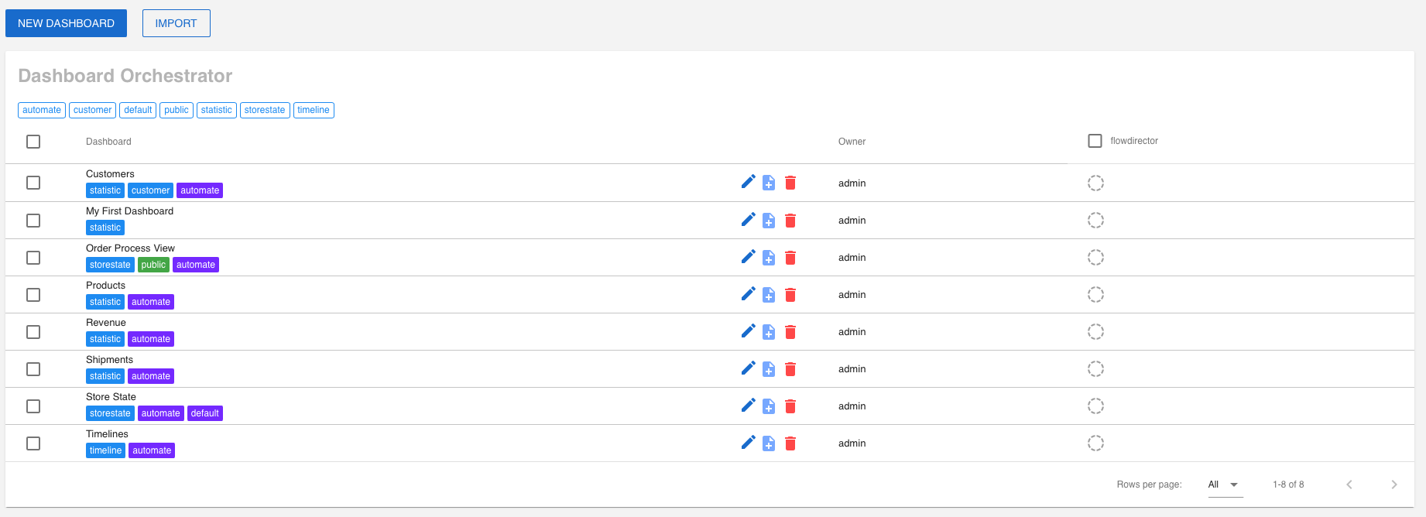Screen dimensions: 1426x517
Task: Toggle the flowdirector circle for Customers row
Action: 1095,183
